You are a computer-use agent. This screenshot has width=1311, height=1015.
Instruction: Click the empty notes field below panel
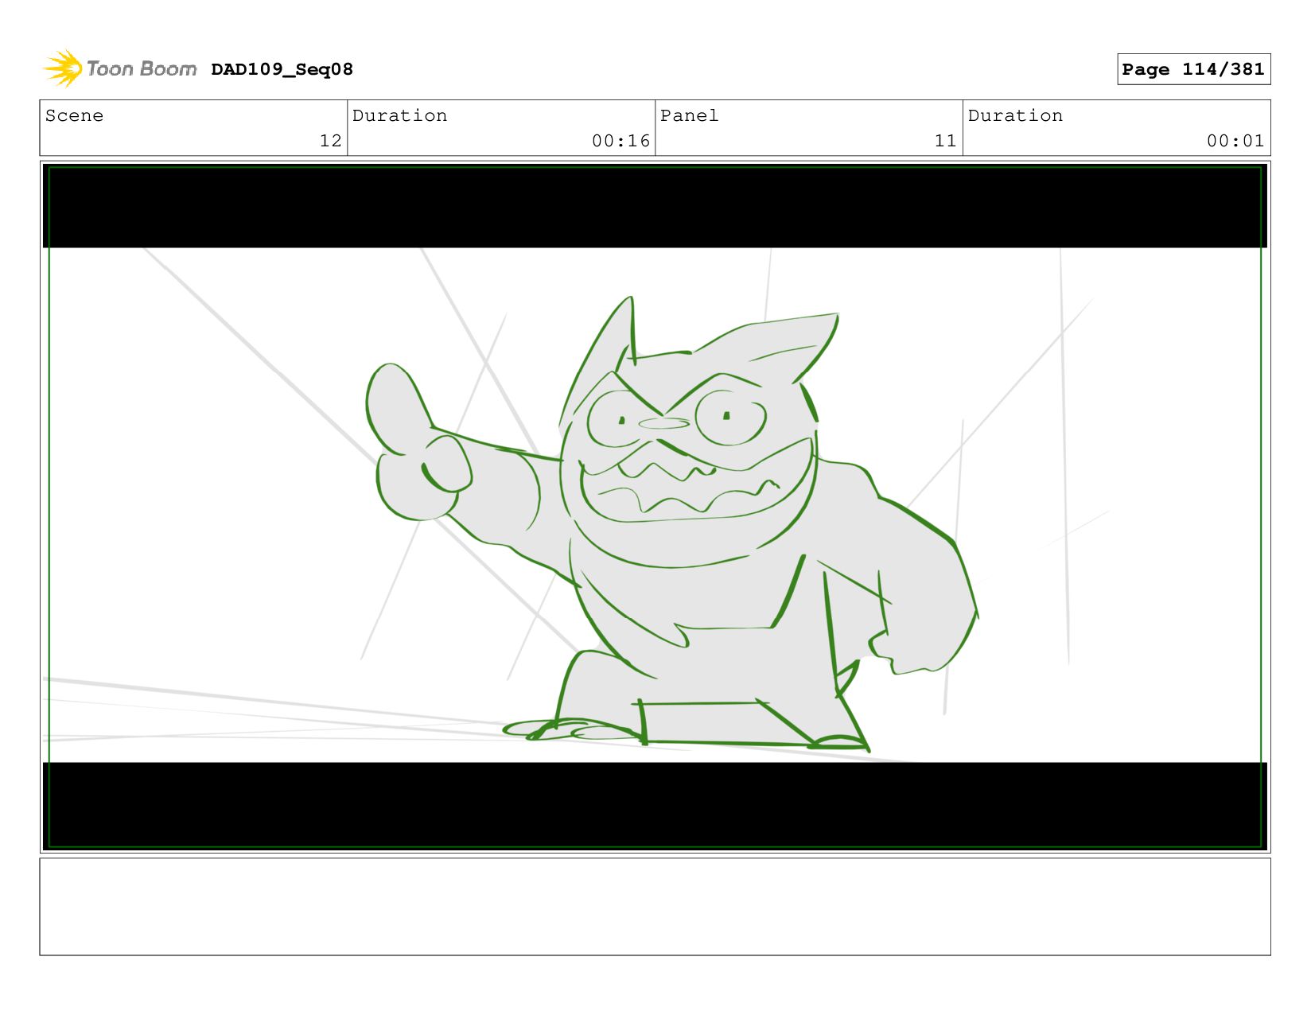pyautogui.click(x=655, y=906)
